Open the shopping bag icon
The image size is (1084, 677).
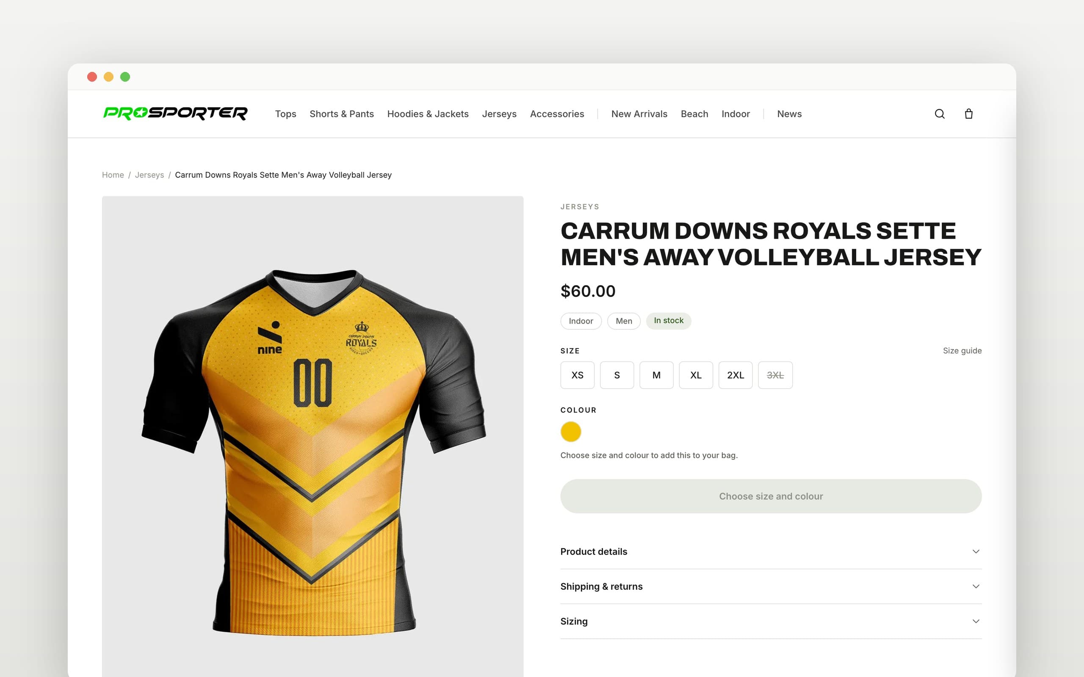pyautogui.click(x=968, y=114)
